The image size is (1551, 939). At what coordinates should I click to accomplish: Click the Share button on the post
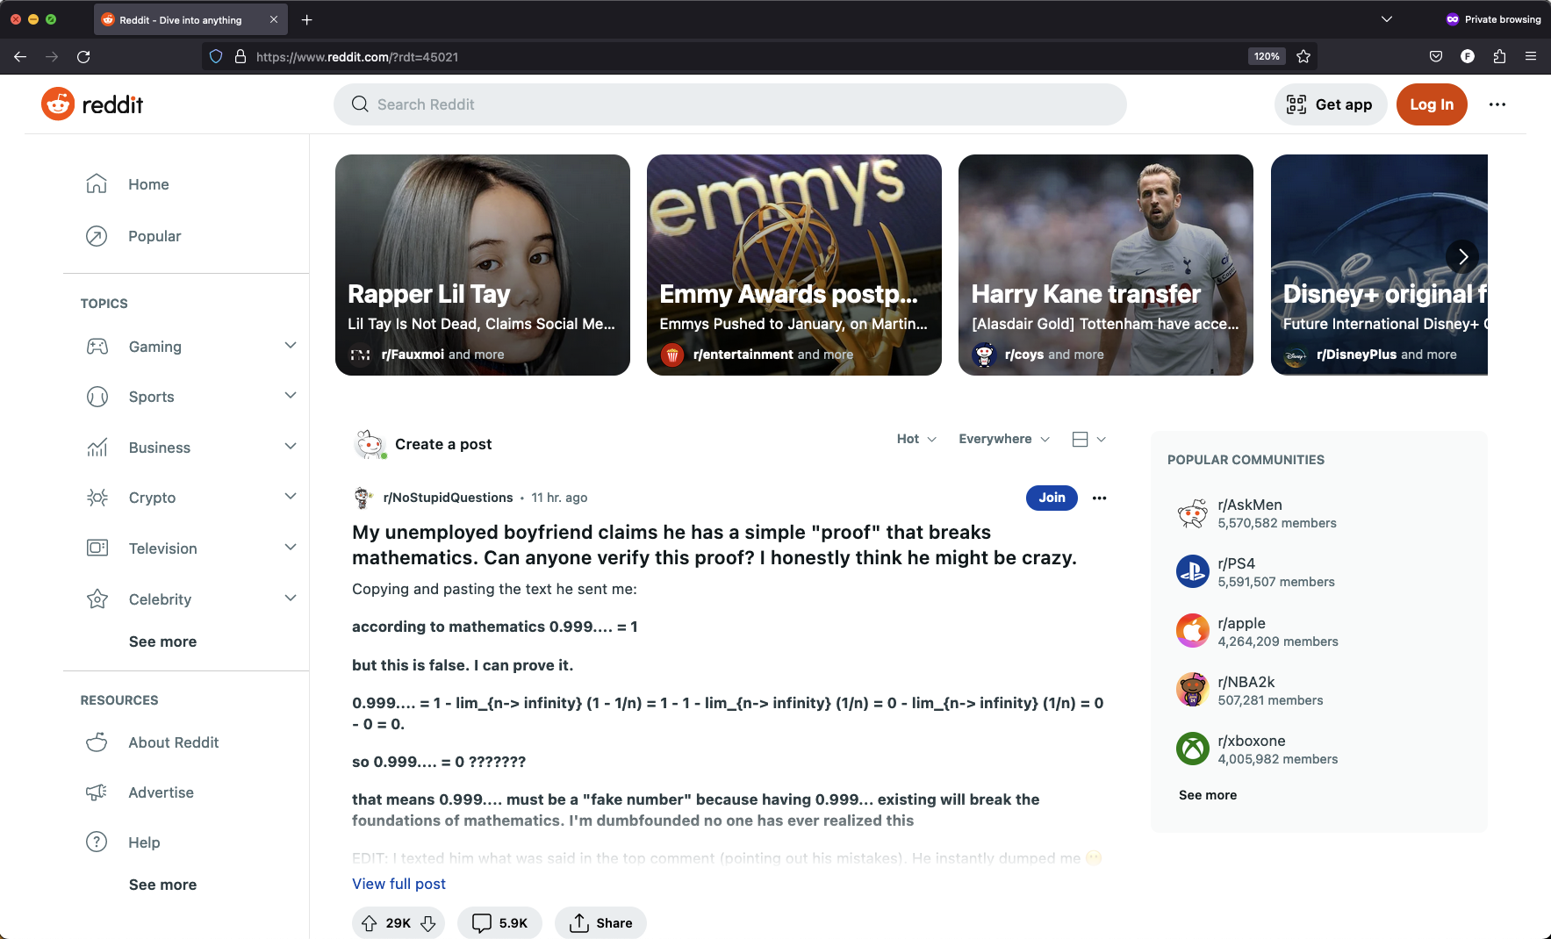tap(600, 923)
